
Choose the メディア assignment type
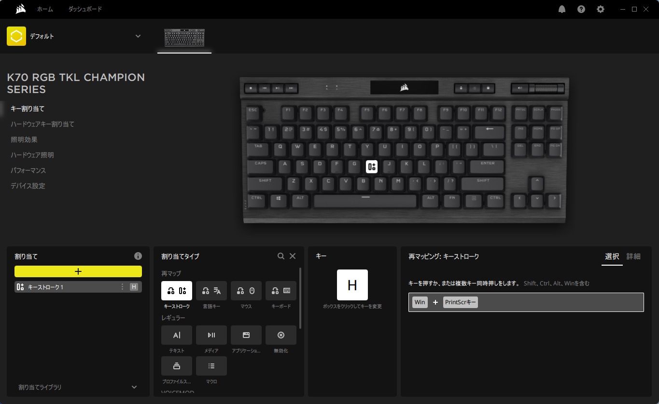pyautogui.click(x=211, y=335)
